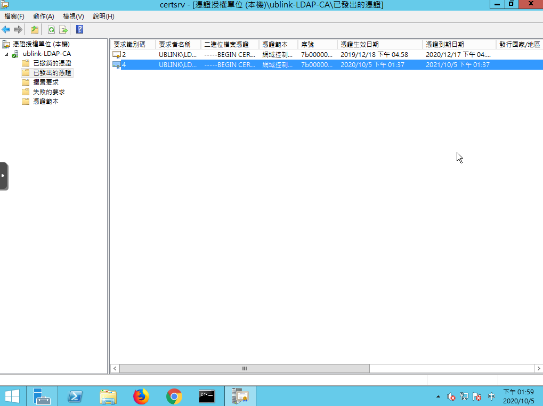Sort by 發行國家/地區 column header
The image size is (543, 406).
pos(520,45)
